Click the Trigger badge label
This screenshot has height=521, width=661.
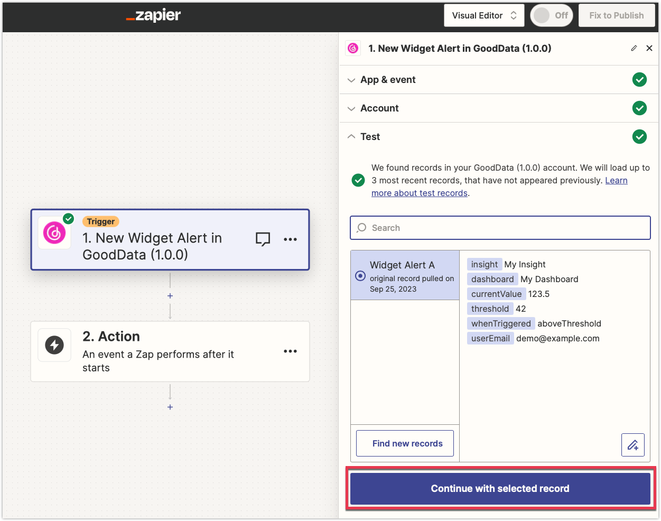point(101,221)
